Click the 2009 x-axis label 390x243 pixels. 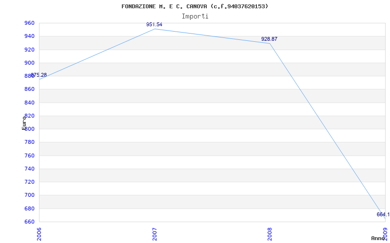[385, 234]
